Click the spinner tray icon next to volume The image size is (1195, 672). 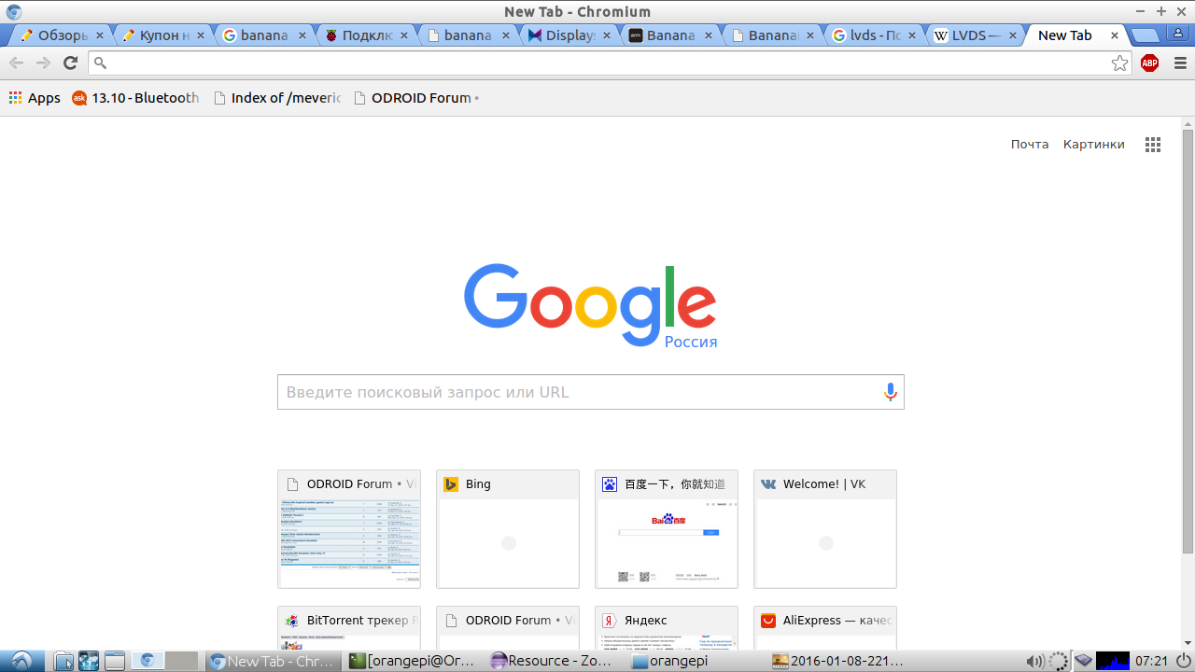pyautogui.click(x=1059, y=661)
